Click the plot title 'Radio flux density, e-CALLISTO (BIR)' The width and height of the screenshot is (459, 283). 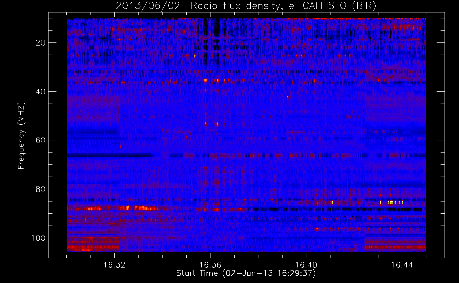point(283,6)
